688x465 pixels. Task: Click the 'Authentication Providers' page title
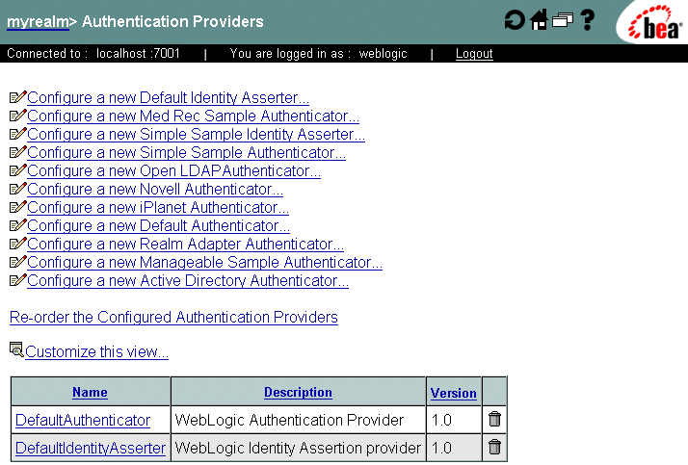172,21
